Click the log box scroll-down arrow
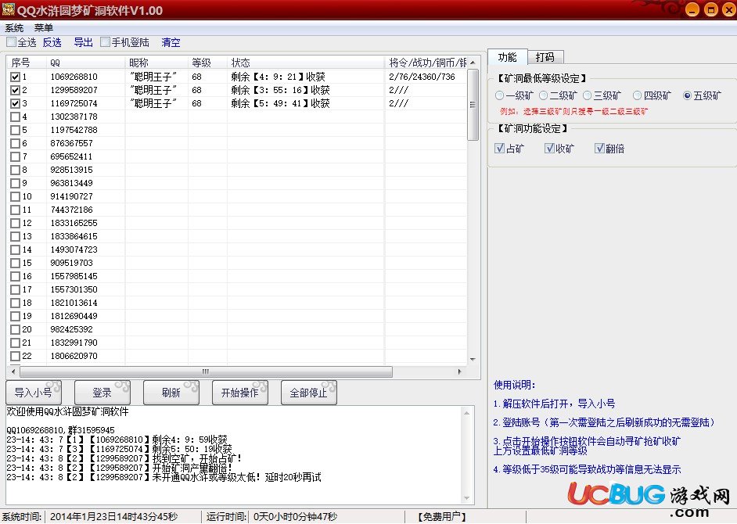Screen dimensions: 737x524 [467, 498]
